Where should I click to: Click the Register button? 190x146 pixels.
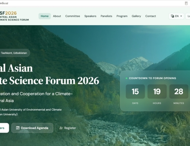68,128
